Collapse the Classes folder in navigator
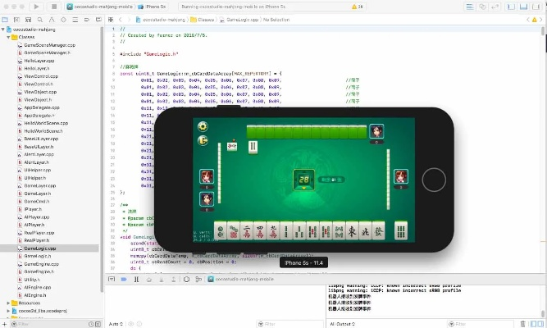The height and width of the screenshot is (328, 547). tap(10, 38)
